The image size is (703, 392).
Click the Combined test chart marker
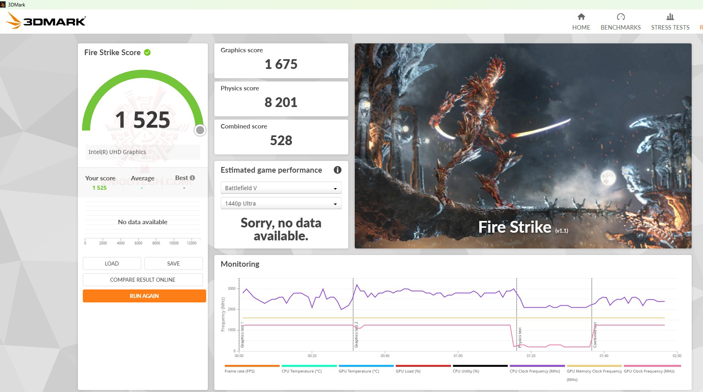(x=595, y=335)
